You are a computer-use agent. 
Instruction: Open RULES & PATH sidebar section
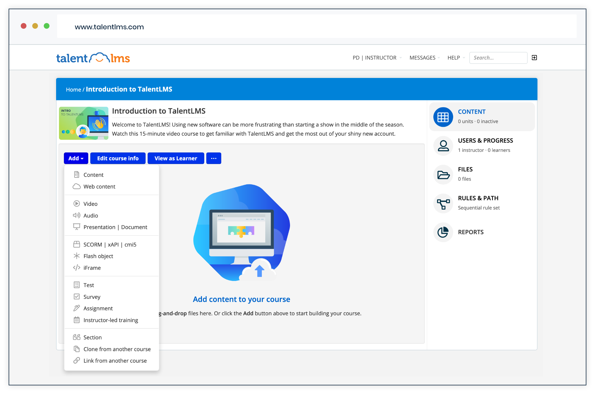pyautogui.click(x=482, y=203)
